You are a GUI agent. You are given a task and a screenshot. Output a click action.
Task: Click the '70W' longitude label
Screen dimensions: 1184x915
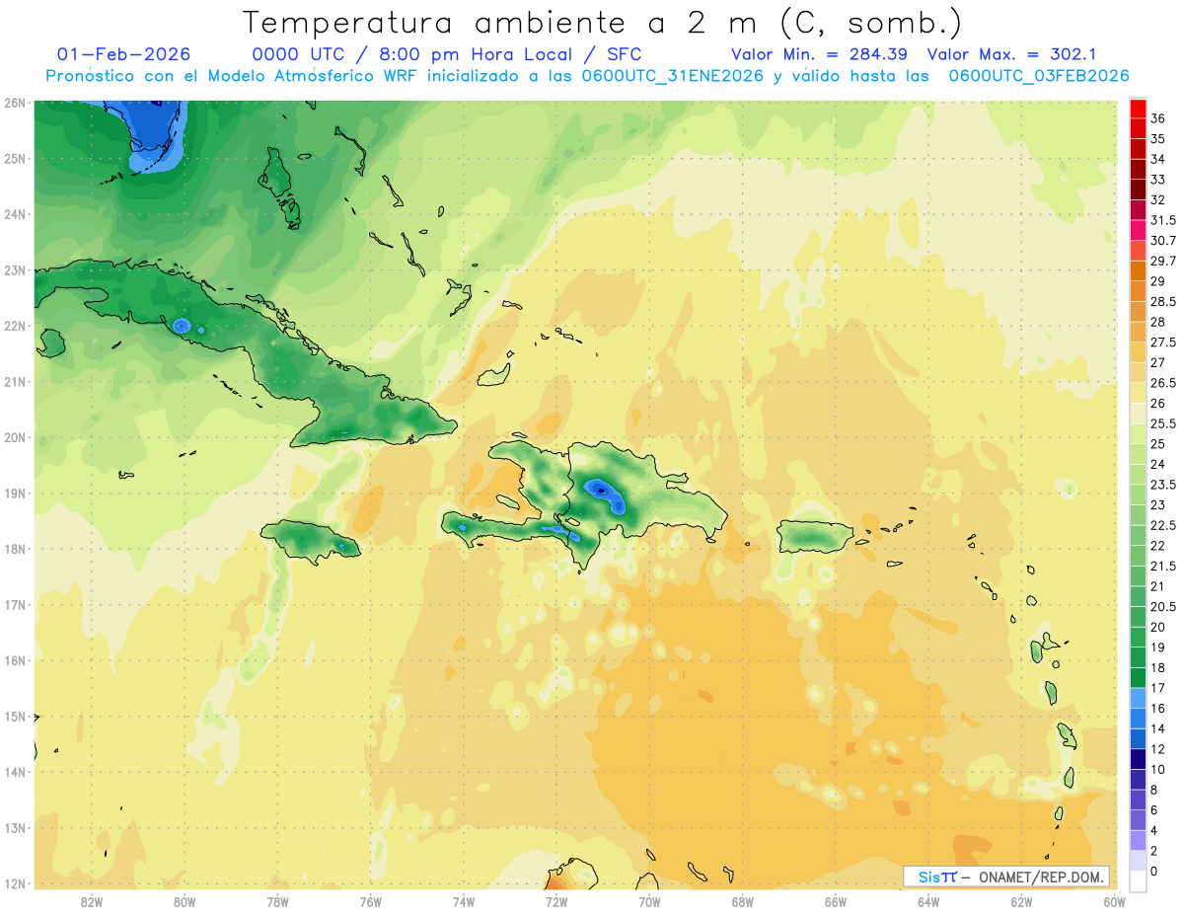649,902
